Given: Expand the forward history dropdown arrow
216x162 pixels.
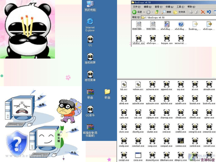Looking at the screenshot, I should tap(152, 12).
